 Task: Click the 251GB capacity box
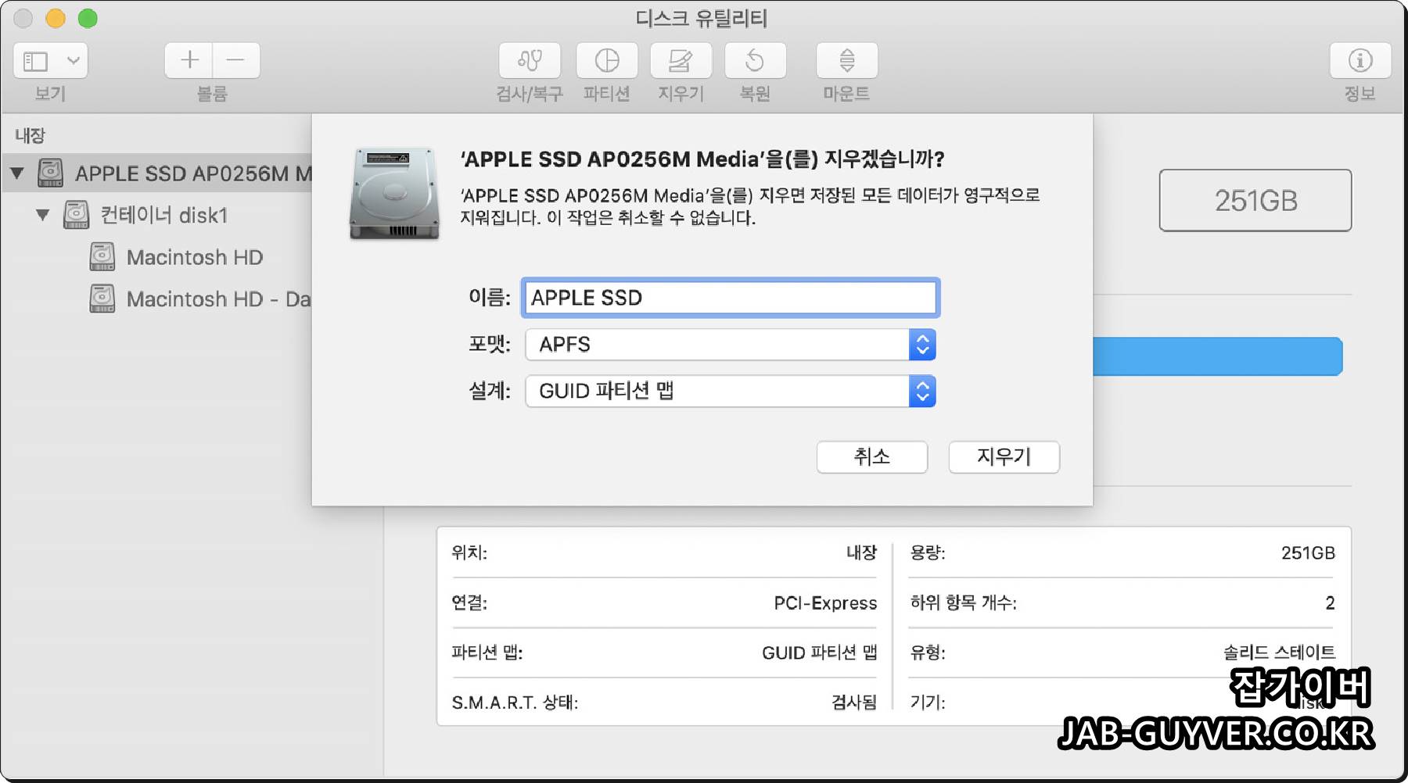coord(1255,200)
